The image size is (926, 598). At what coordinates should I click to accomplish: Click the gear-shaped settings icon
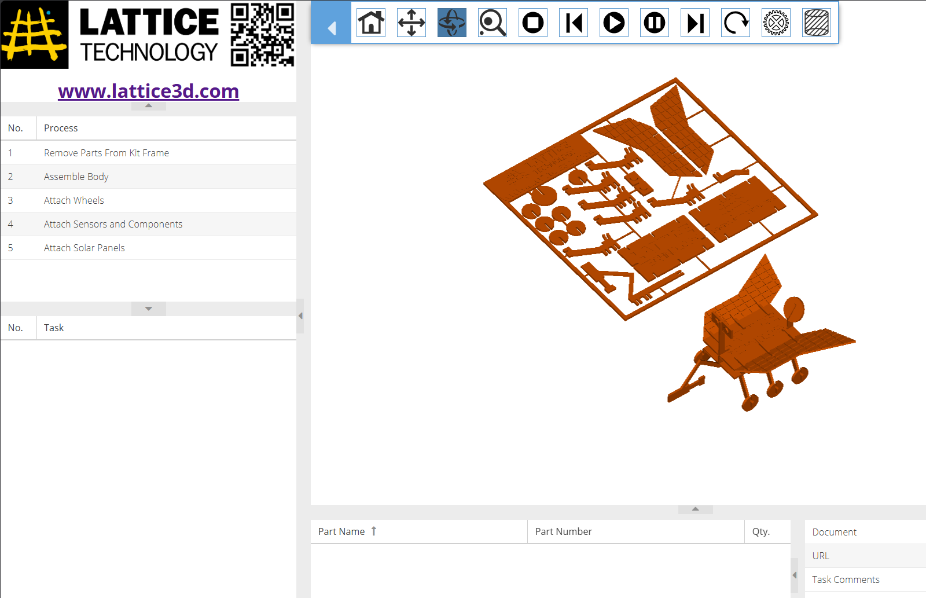click(776, 23)
